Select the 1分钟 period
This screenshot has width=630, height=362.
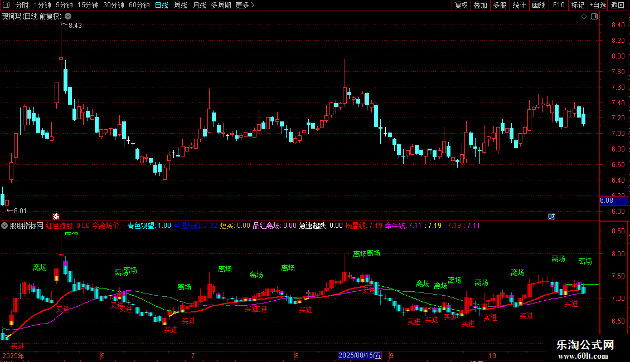point(42,5)
